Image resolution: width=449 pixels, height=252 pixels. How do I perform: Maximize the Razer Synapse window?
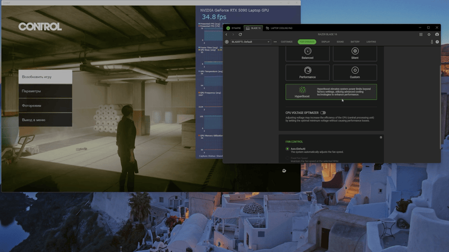pyautogui.click(x=428, y=27)
